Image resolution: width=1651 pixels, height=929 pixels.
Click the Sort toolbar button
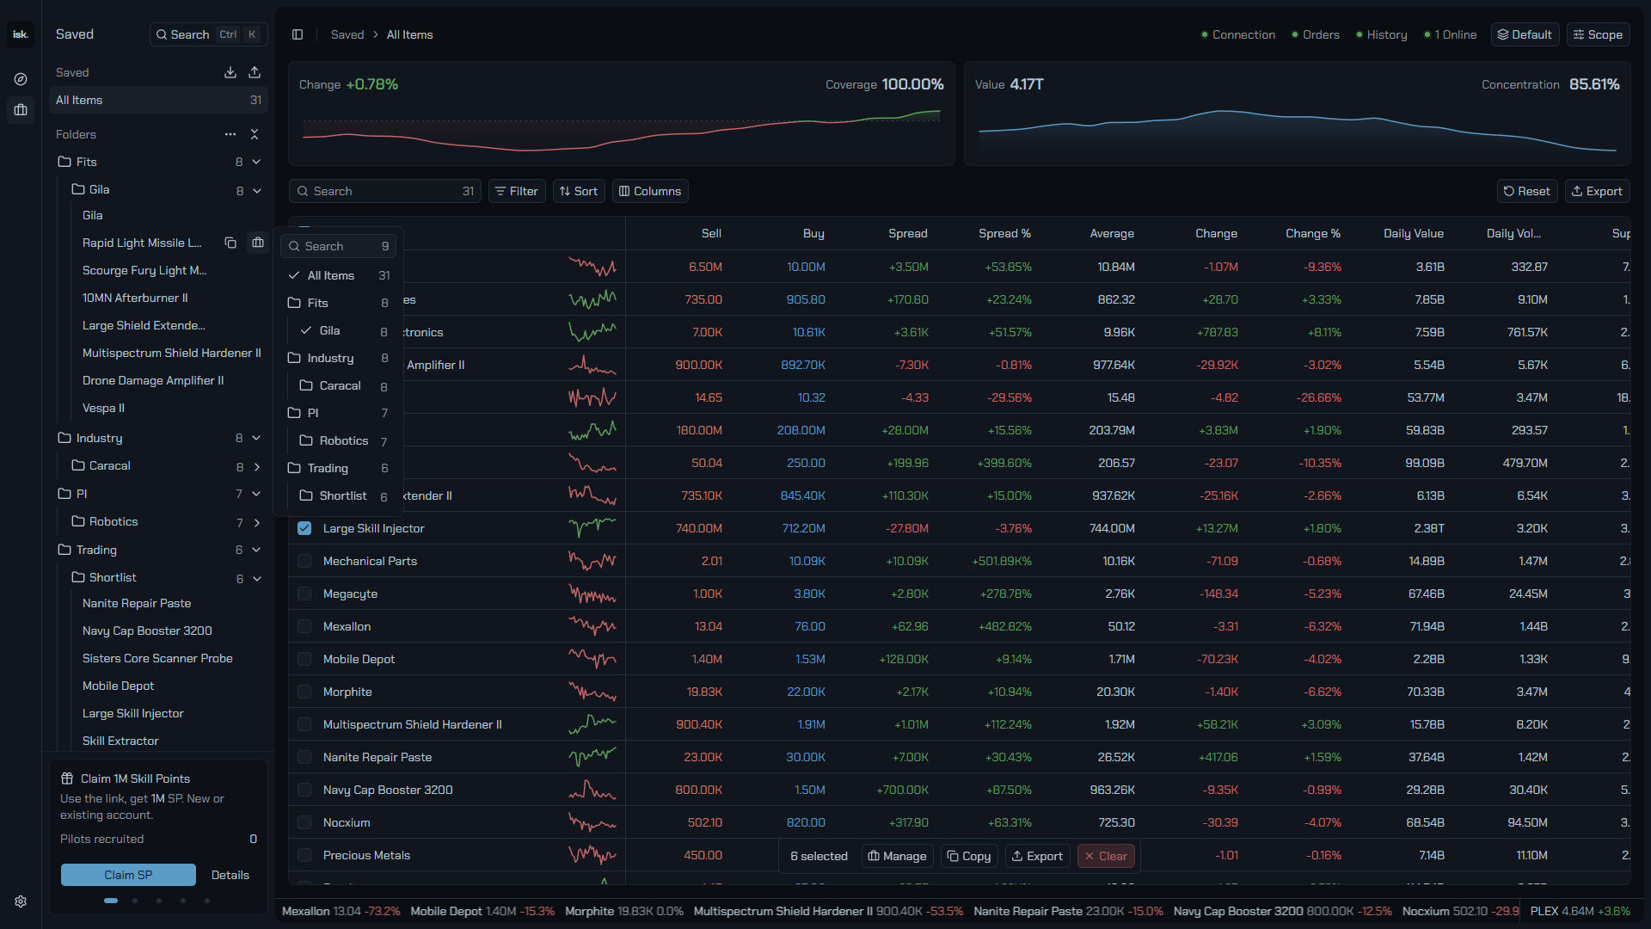tap(579, 191)
